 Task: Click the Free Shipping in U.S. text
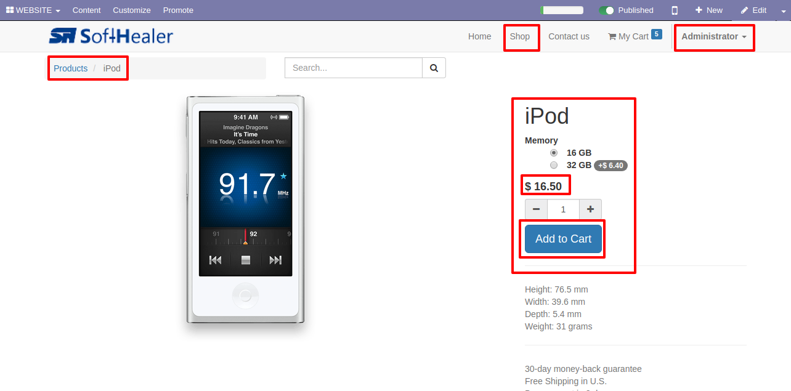[x=566, y=381]
